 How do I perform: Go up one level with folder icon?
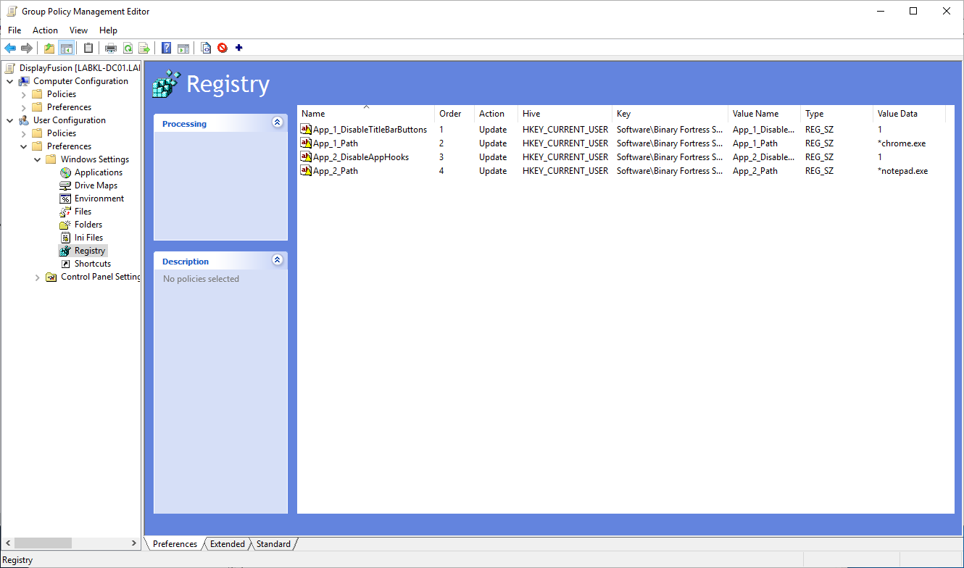pyautogui.click(x=49, y=49)
